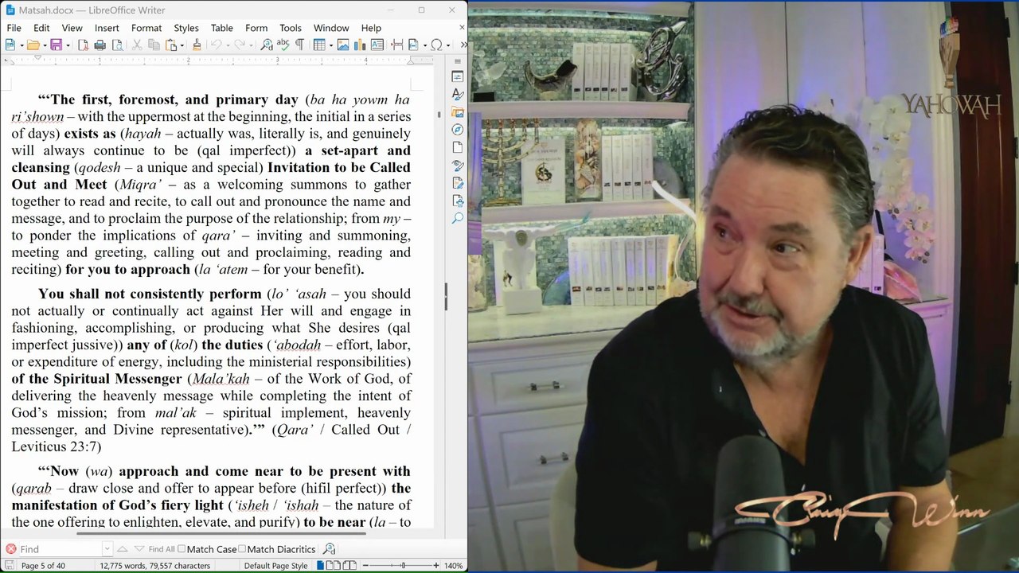This screenshot has width=1019, height=573.
Task: Cut selection with the scissors icon
Action: pos(137,45)
